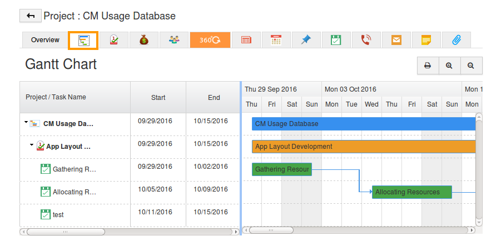Click start date 10/05/2016
Screen dimensions: 491x241
click(x=155, y=189)
